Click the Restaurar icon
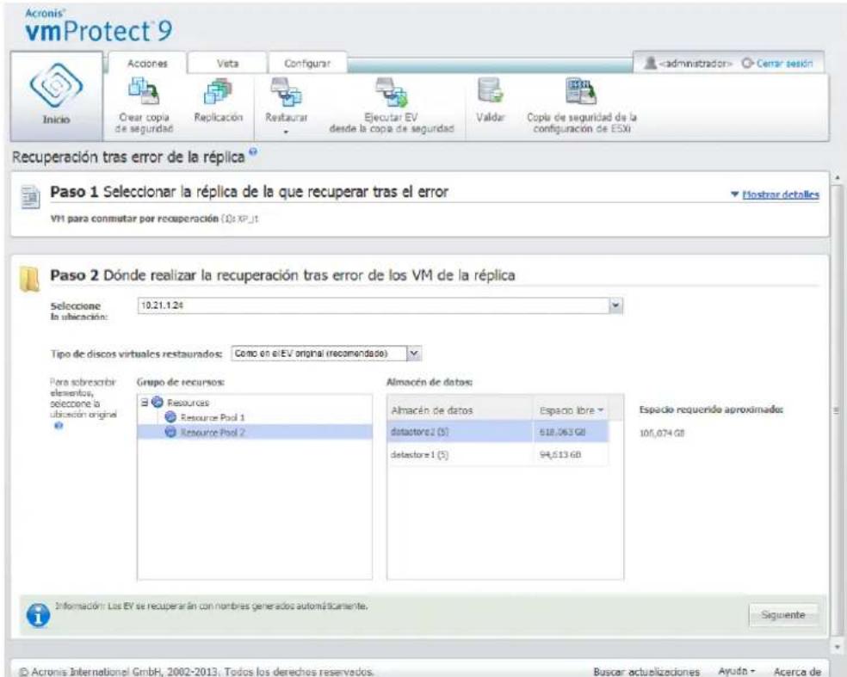847x677 pixels. [x=287, y=90]
